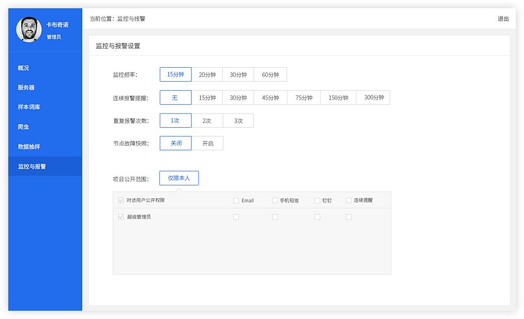Open the 样本词库 sidebar page
Viewport: 524px width, 319px height.
[x=29, y=107]
